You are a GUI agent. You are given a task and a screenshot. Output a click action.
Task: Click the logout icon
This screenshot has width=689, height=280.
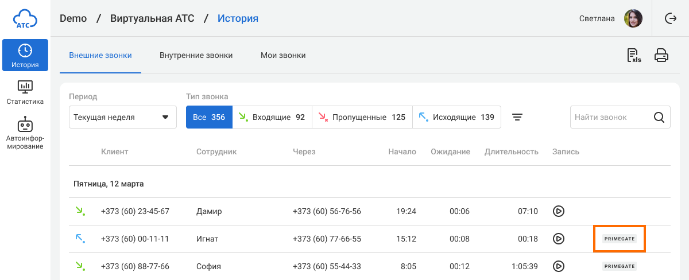[x=670, y=18]
